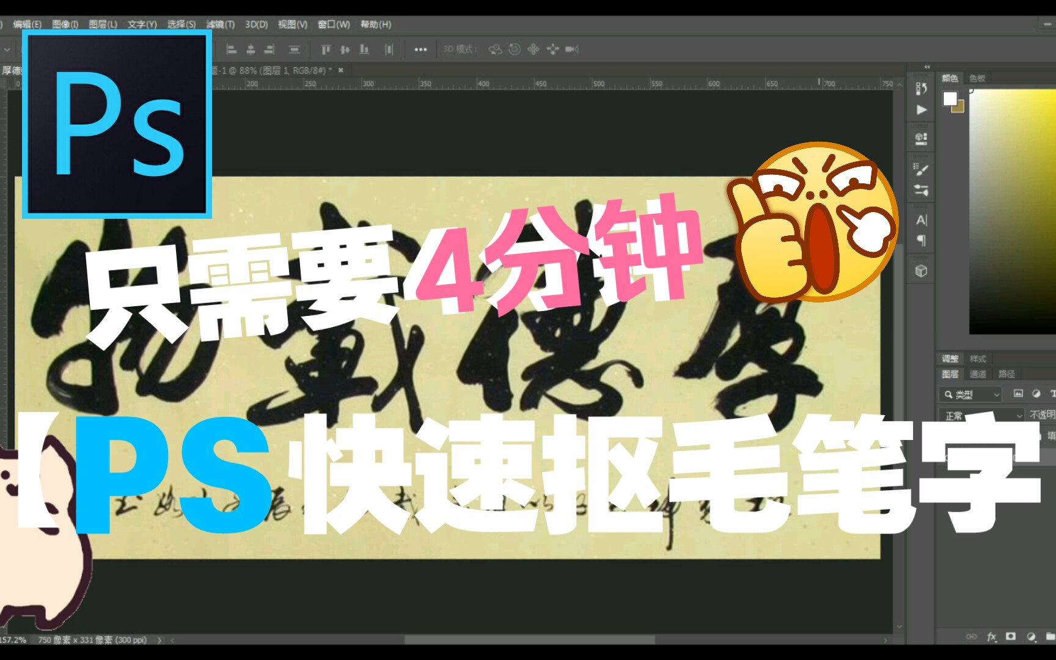The width and height of the screenshot is (1056, 660).
Task: Toggle adjustment layer filter icon
Action: [1036, 394]
